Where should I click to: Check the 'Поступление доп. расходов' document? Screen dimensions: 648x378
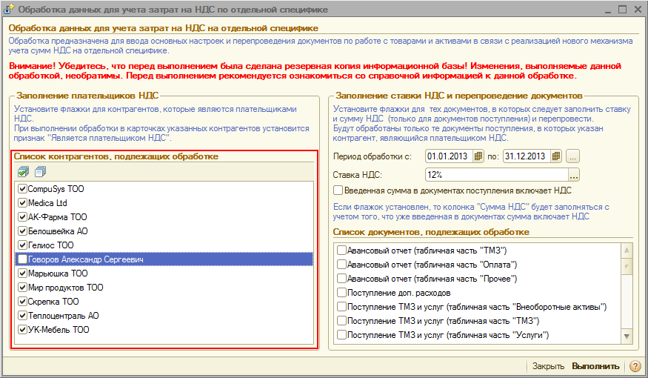point(341,293)
